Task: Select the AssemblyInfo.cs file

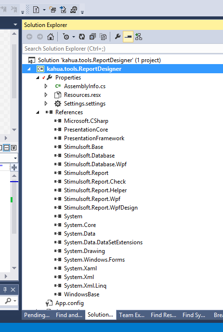Action: click(x=85, y=86)
